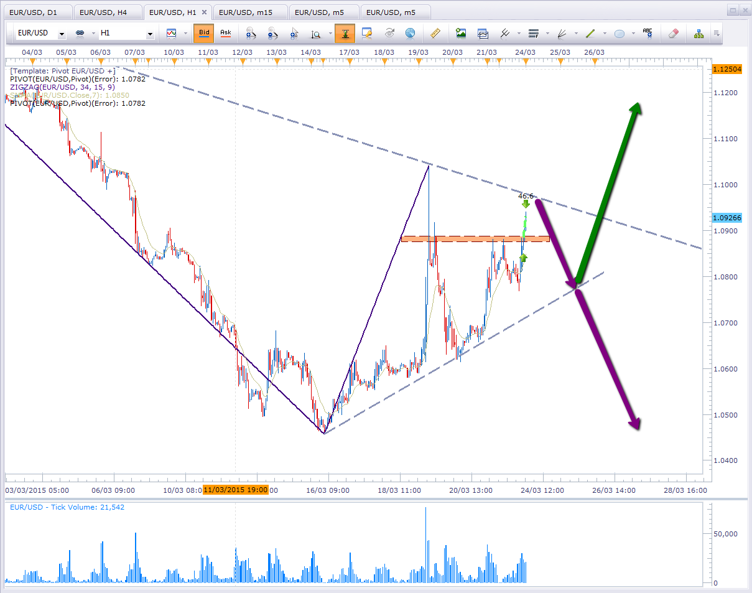This screenshot has width=752, height=593.
Task: Switch to the EUR/USD, D1 tab
Action: (37, 12)
